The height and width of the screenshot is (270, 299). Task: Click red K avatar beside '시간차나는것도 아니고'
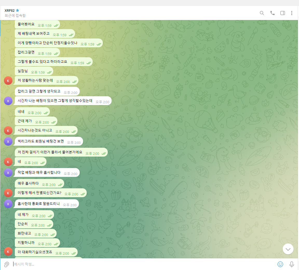[8, 131]
